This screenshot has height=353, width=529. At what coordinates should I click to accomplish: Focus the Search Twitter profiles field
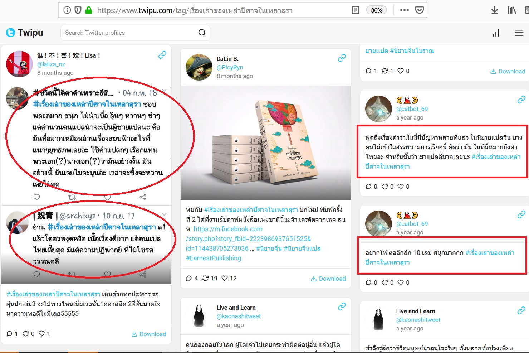[x=135, y=33]
